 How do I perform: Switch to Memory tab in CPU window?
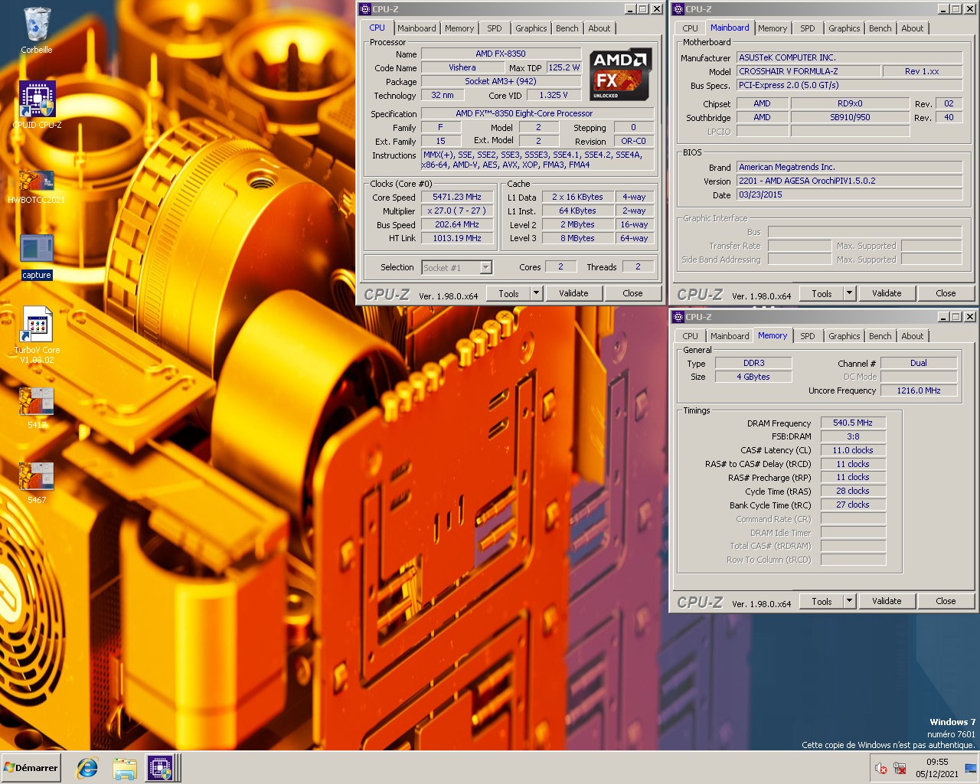(459, 28)
